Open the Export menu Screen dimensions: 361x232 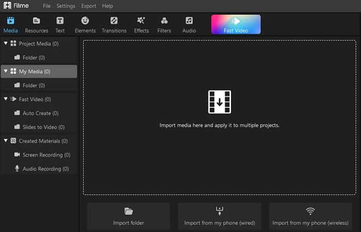[x=89, y=6]
